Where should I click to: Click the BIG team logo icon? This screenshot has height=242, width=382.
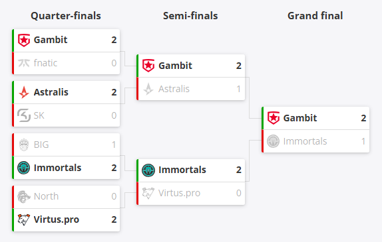[x=24, y=145]
